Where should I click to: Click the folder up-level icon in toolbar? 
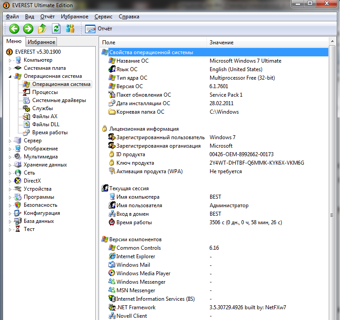click(42, 29)
